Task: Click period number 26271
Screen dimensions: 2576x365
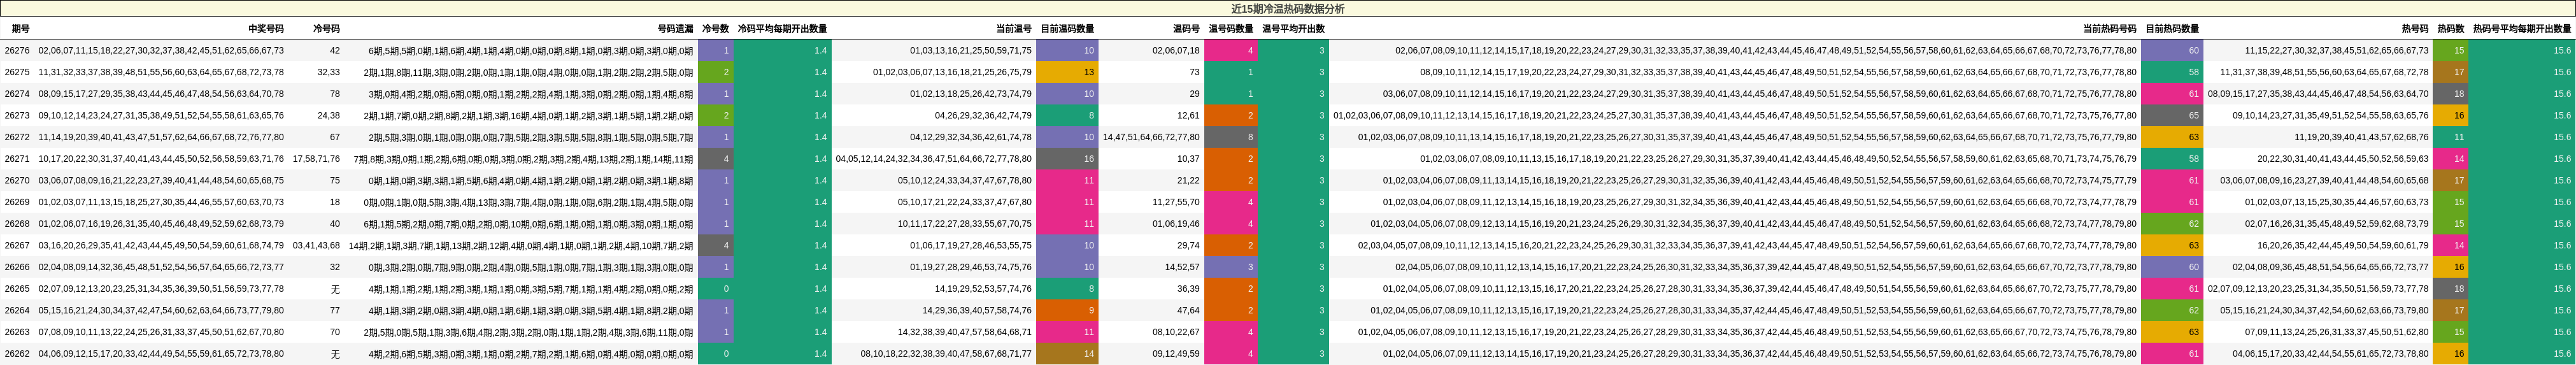Action: [17, 159]
